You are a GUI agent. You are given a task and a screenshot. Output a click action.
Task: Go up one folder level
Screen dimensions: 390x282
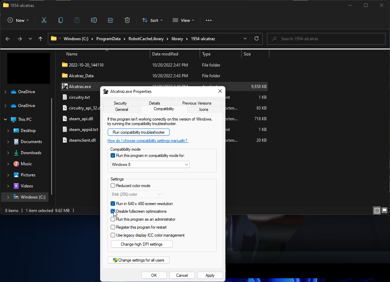point(40,39)
